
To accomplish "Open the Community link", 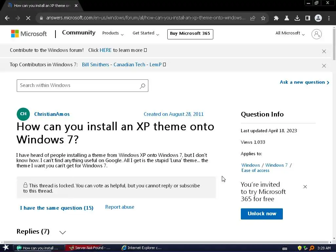I will (x=79, y=32).
